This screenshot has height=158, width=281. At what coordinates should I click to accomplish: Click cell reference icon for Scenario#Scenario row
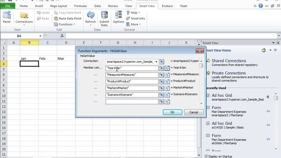(162, 95)
